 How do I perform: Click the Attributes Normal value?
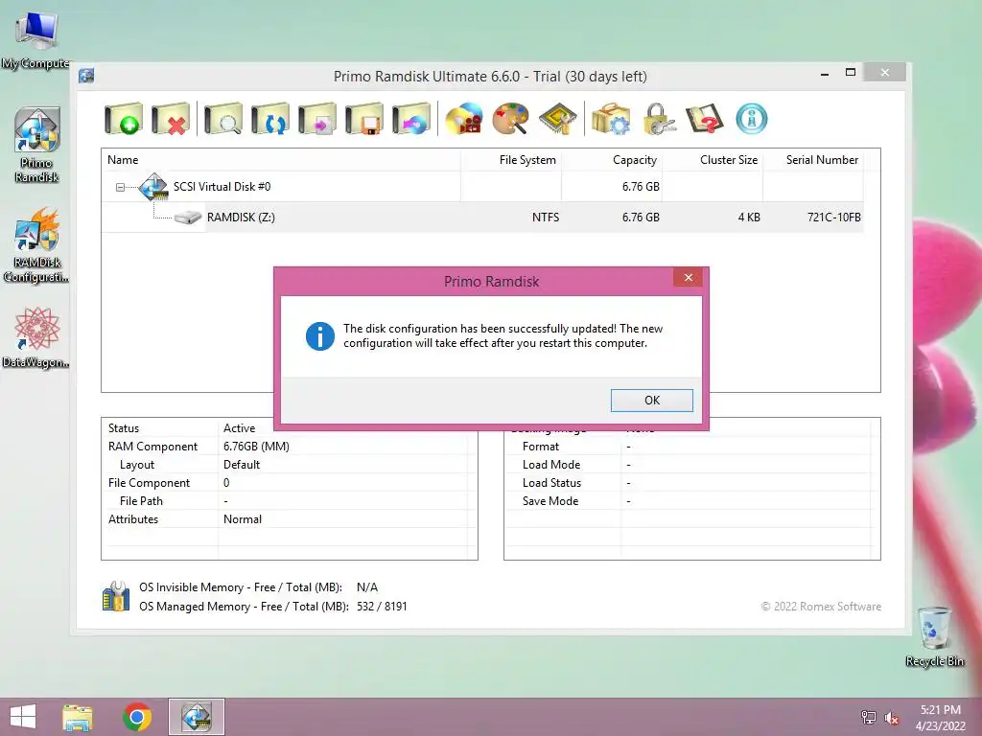tap(243, 518)
